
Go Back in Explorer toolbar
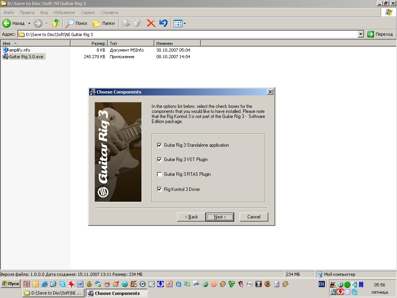(14, 23)
